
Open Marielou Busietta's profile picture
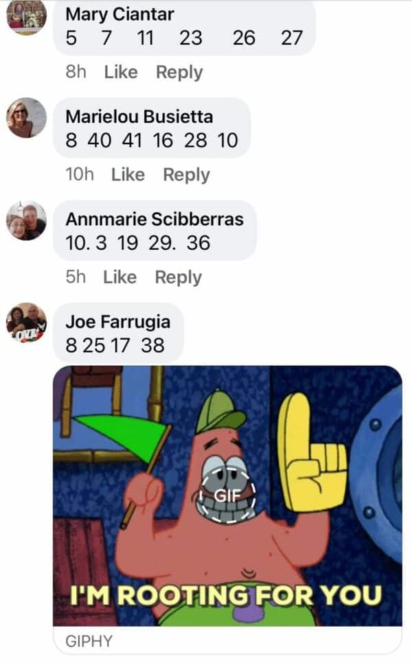[26, 117]
